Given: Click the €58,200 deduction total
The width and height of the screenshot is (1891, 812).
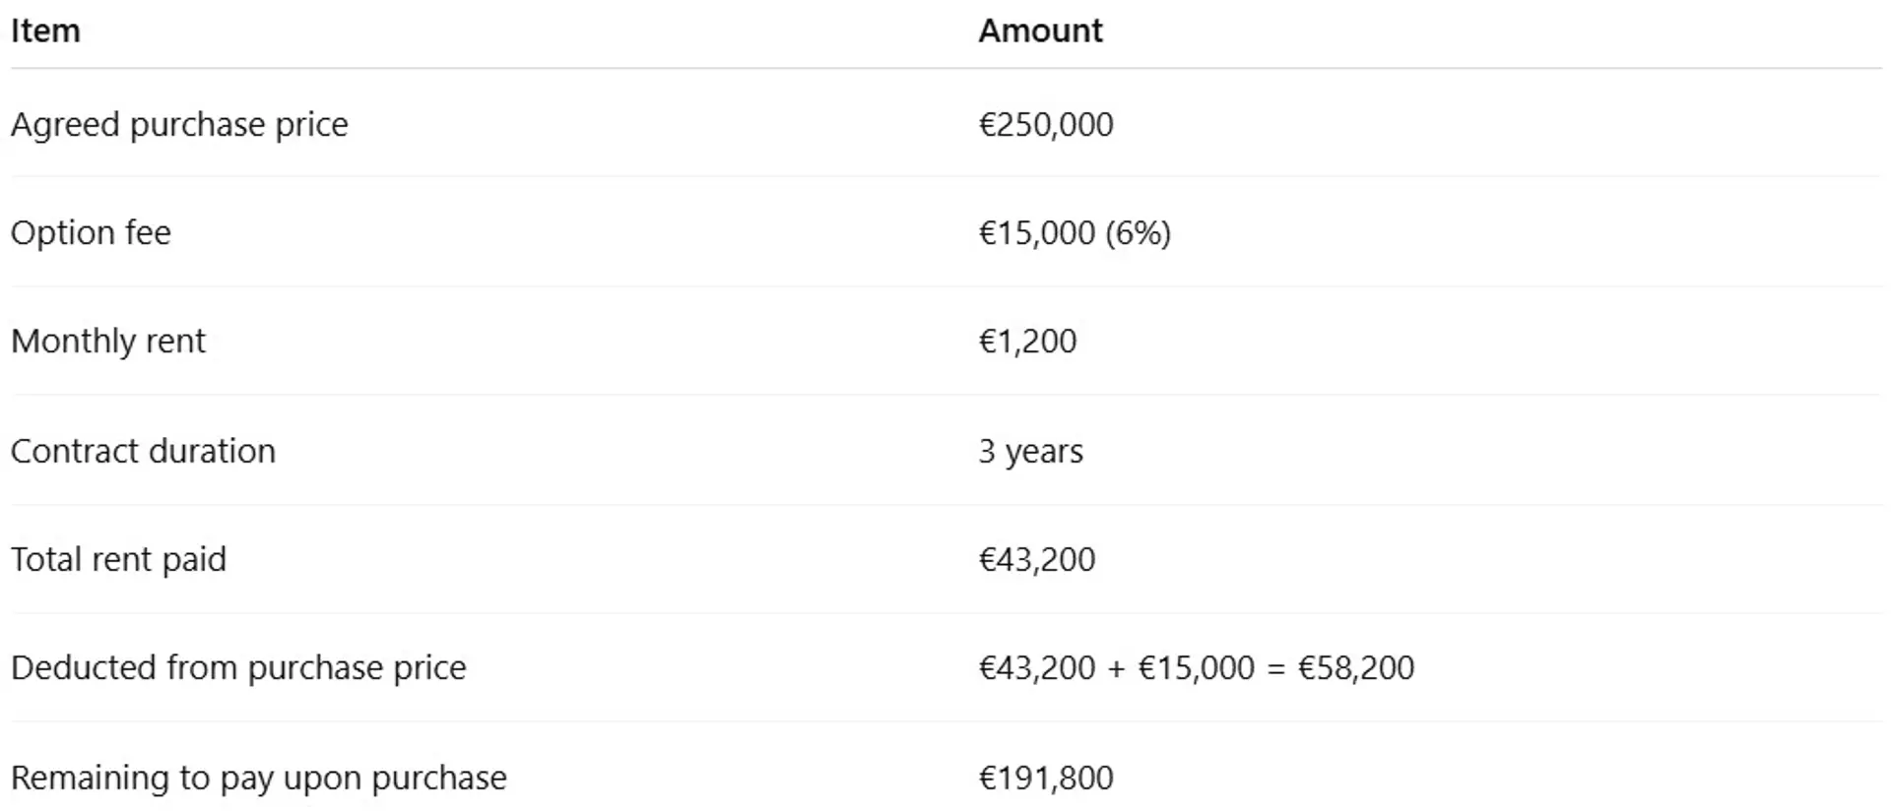Looking at the screenshot, I should [1356, 668].
